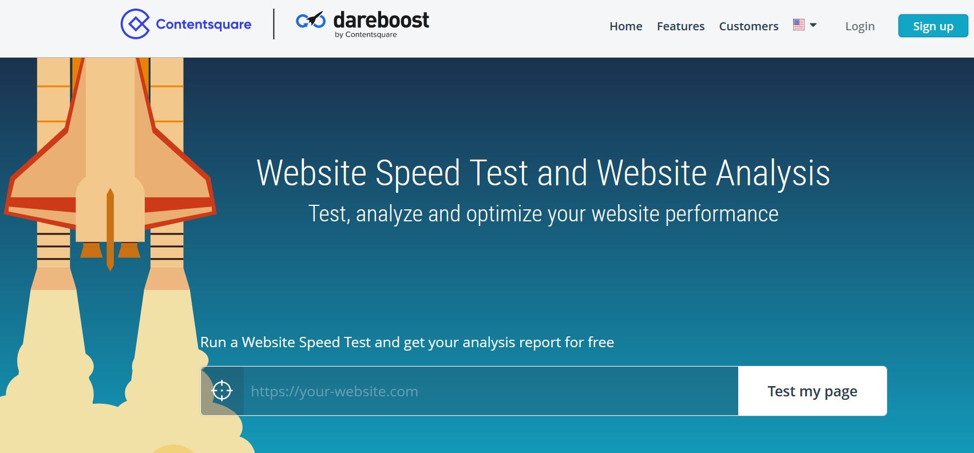
Task: Open the Features menu item
Action: [x=680, y=26]
